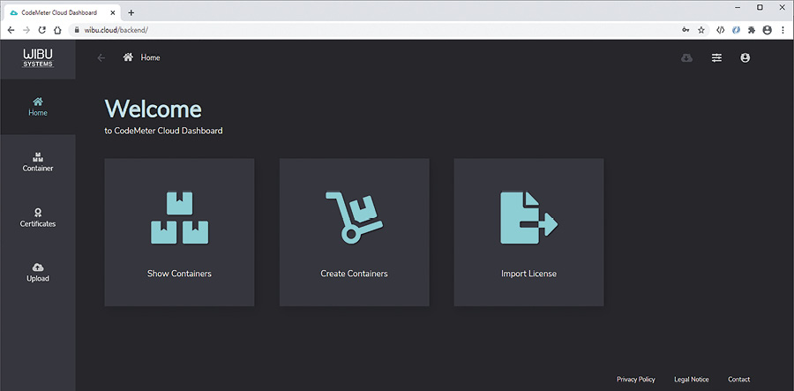Click the WIBU Systems logo
Viewport: 794px width, 391px height.
[x=38, y=58]
